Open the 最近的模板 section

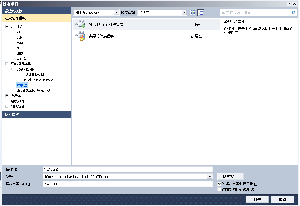(x=36, y=11)
